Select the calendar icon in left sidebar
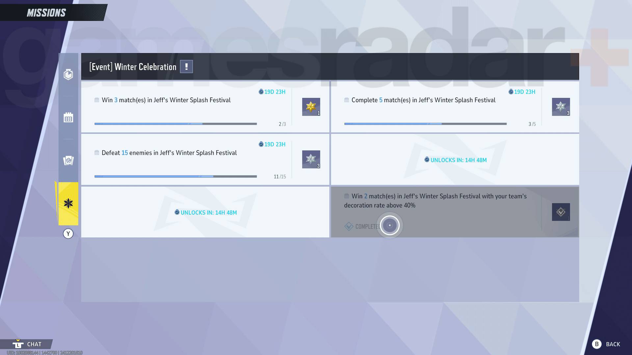This screenshot has width=632, height=355. (68, 117)
